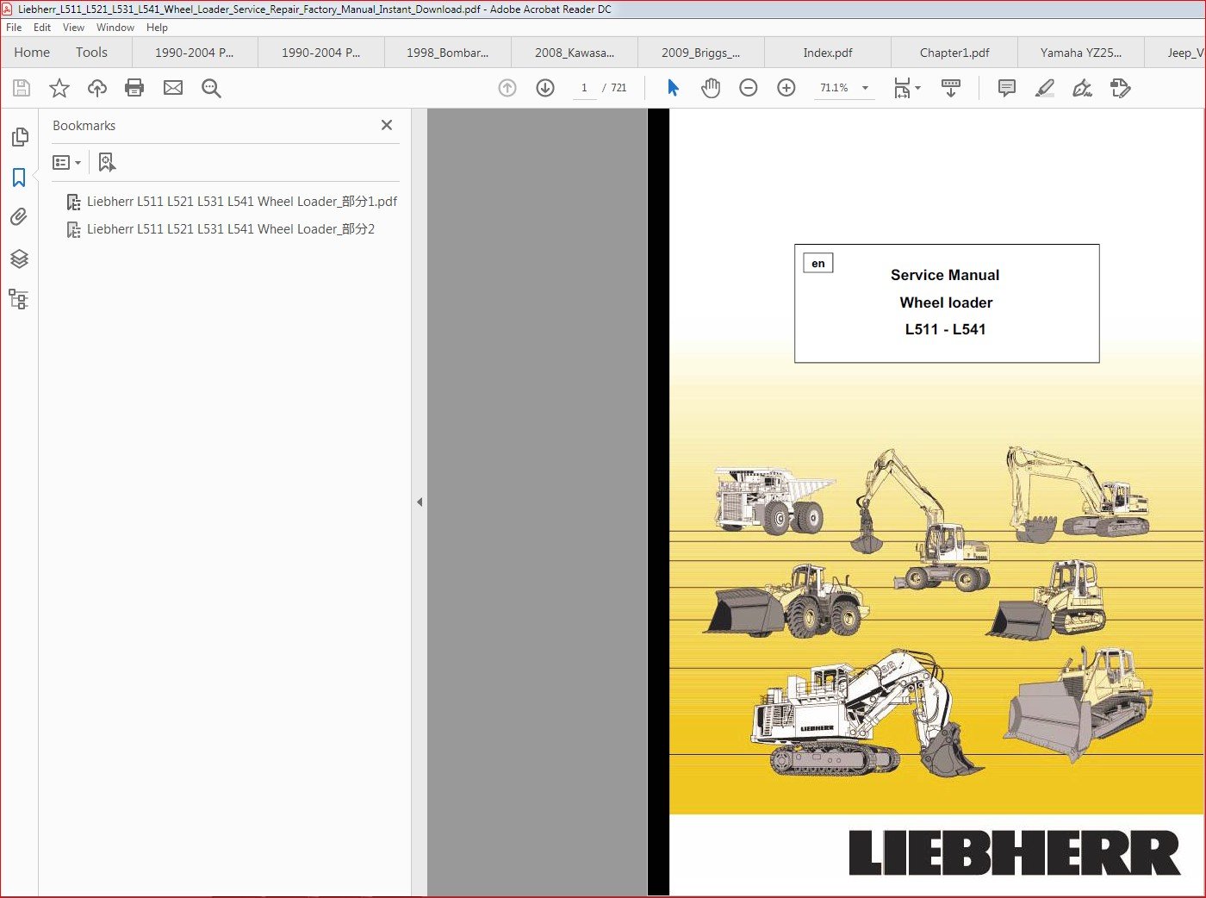This screenshot has height=898, width=1206.
Task: Switch to 1998_Bombar... document tab
Action: point(448,53)
